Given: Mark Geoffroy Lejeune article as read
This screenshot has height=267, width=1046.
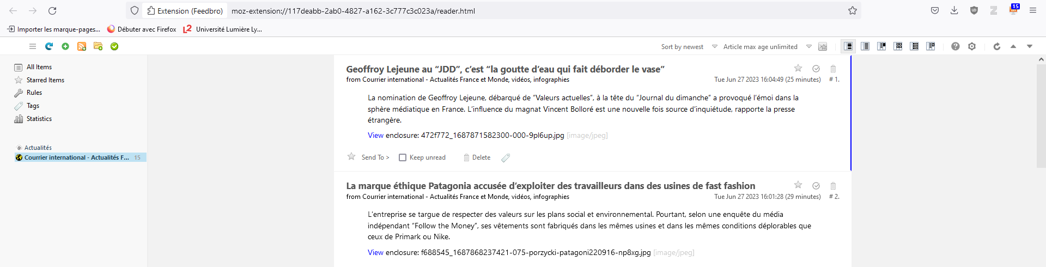Looking at the screenshot, I should 816,69.
